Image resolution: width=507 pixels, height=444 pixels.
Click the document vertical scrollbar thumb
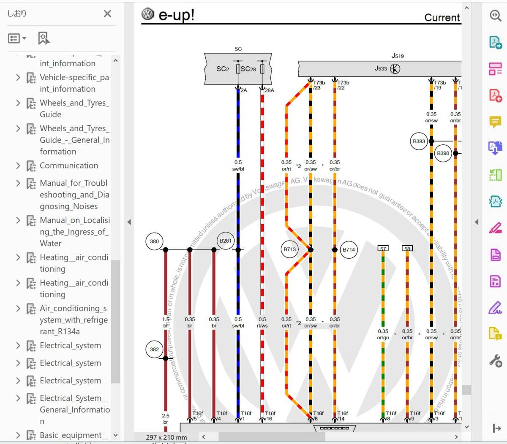click(x=466, y=390)
